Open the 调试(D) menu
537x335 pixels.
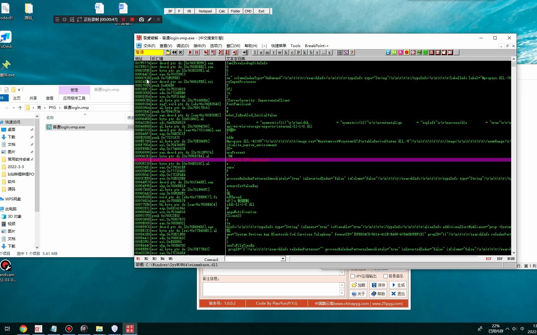coord(183,46)
